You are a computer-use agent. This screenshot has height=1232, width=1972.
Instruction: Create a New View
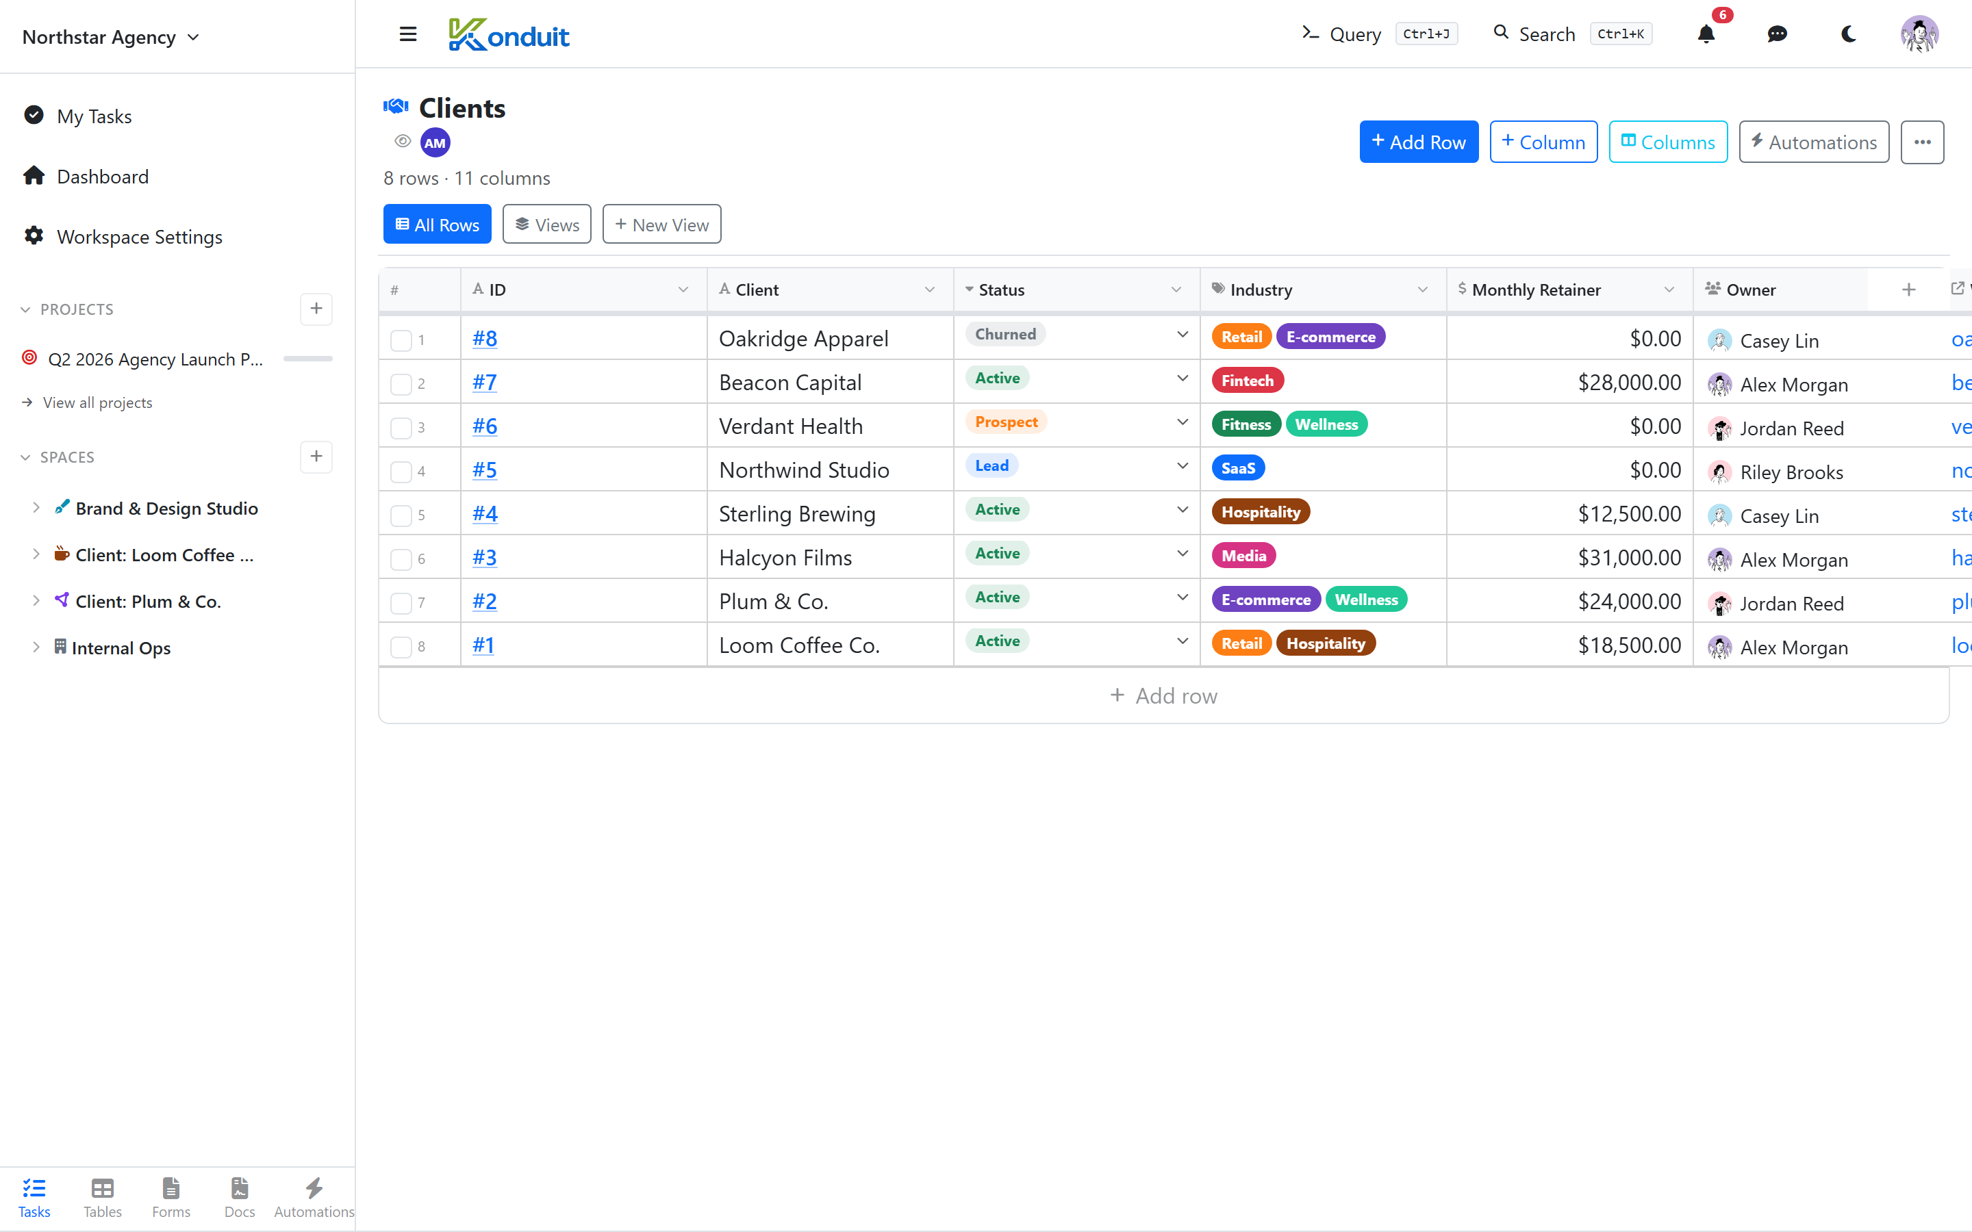click(x=661, y=224)
